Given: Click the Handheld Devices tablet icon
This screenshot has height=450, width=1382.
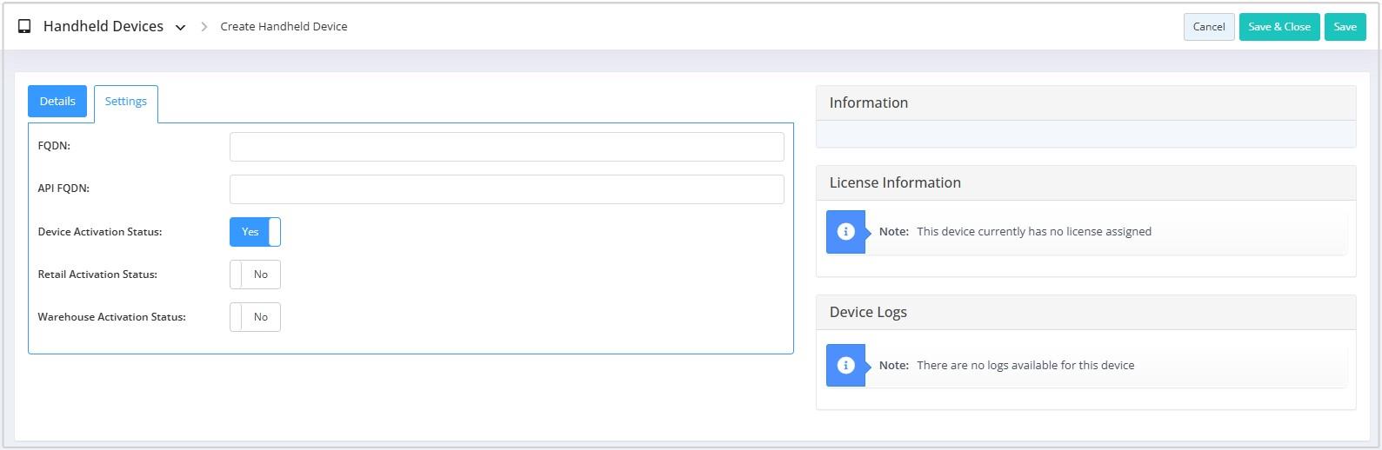Looking at the screenshot, I should 24,27.
